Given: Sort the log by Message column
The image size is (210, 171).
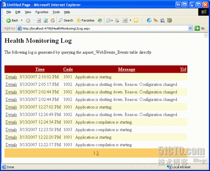Looking at the screenshot, I should click(x=126, y=69).
